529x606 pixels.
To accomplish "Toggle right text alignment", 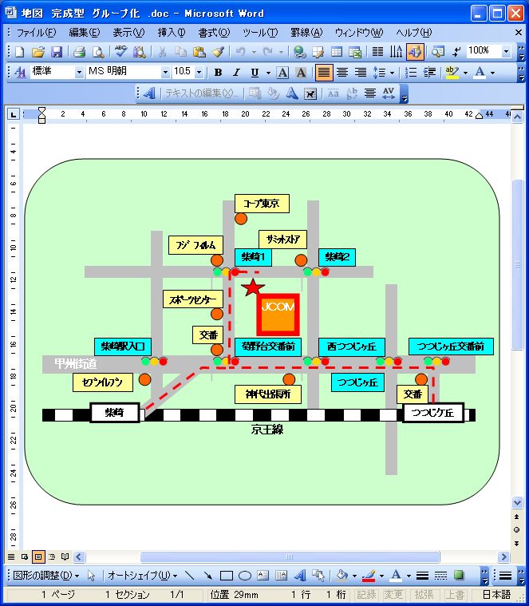I will 361,73.
